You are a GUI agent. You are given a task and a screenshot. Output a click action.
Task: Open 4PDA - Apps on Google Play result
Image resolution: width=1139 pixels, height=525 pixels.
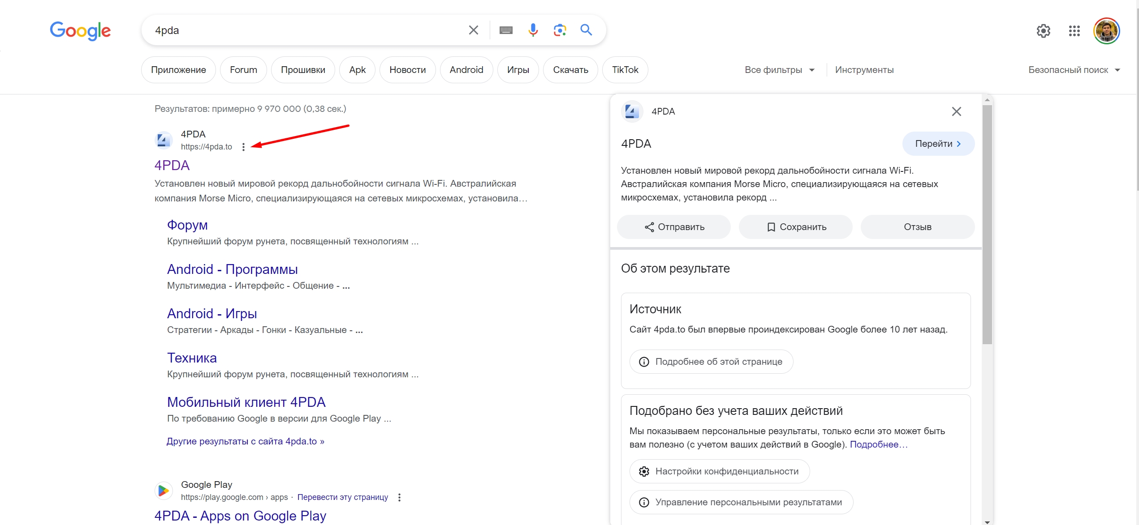240,516
